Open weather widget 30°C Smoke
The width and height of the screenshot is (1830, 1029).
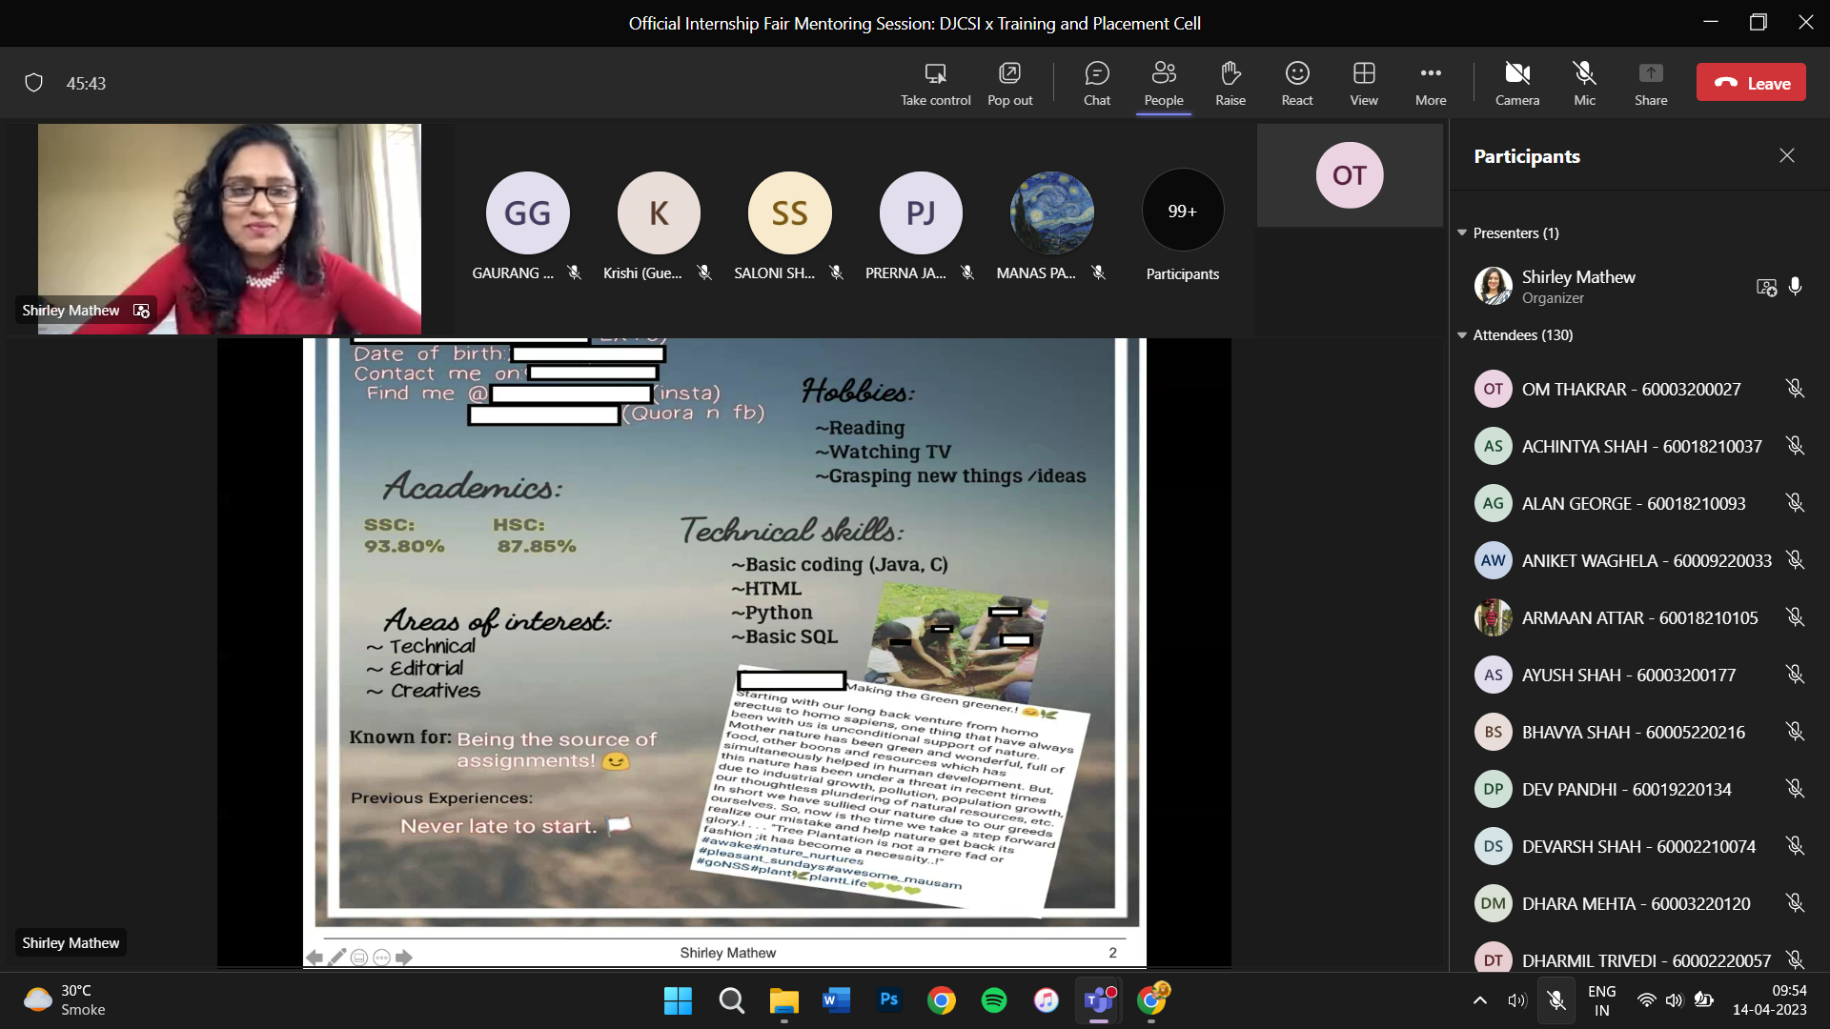[x=67, y=1000]
